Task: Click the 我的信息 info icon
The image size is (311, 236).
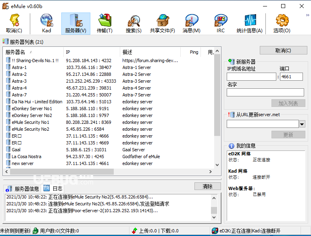Action: point(231,146)
